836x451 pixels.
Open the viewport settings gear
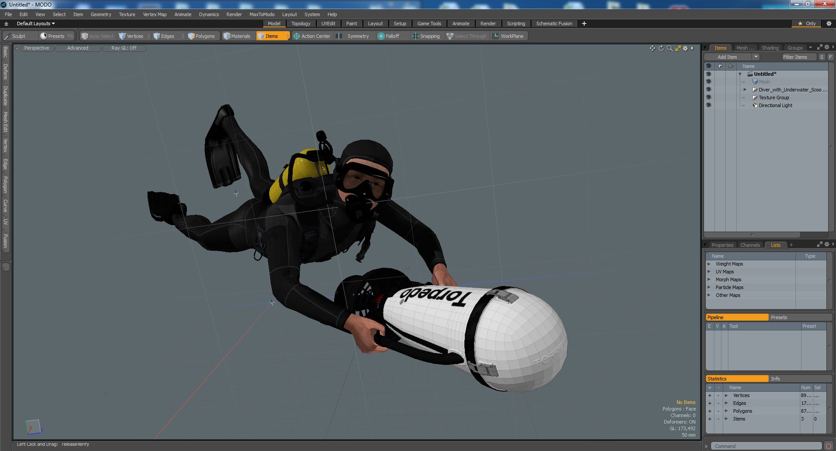coord(685,48)
